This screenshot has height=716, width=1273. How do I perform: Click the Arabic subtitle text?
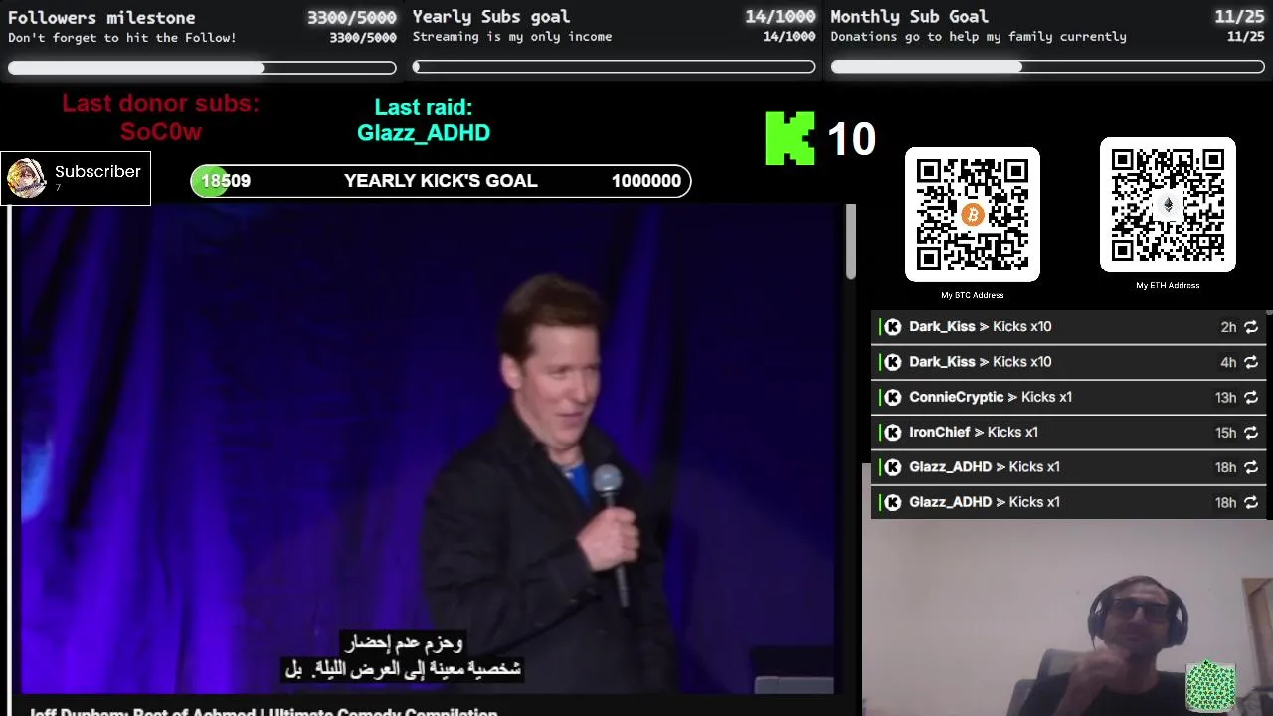403,656
